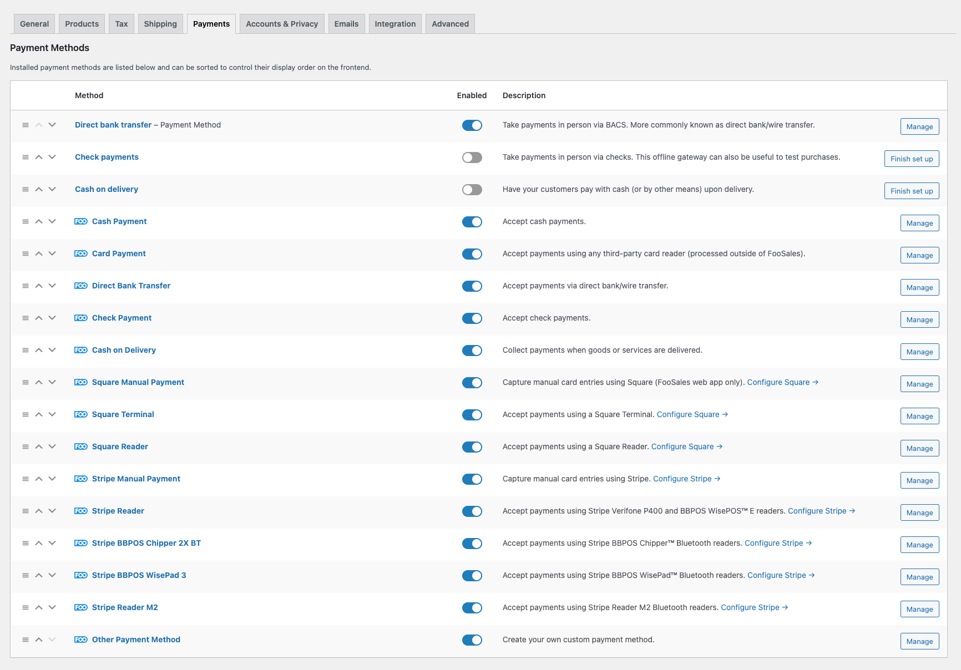Click FooSales logo icon beside Card Payment

81,253
